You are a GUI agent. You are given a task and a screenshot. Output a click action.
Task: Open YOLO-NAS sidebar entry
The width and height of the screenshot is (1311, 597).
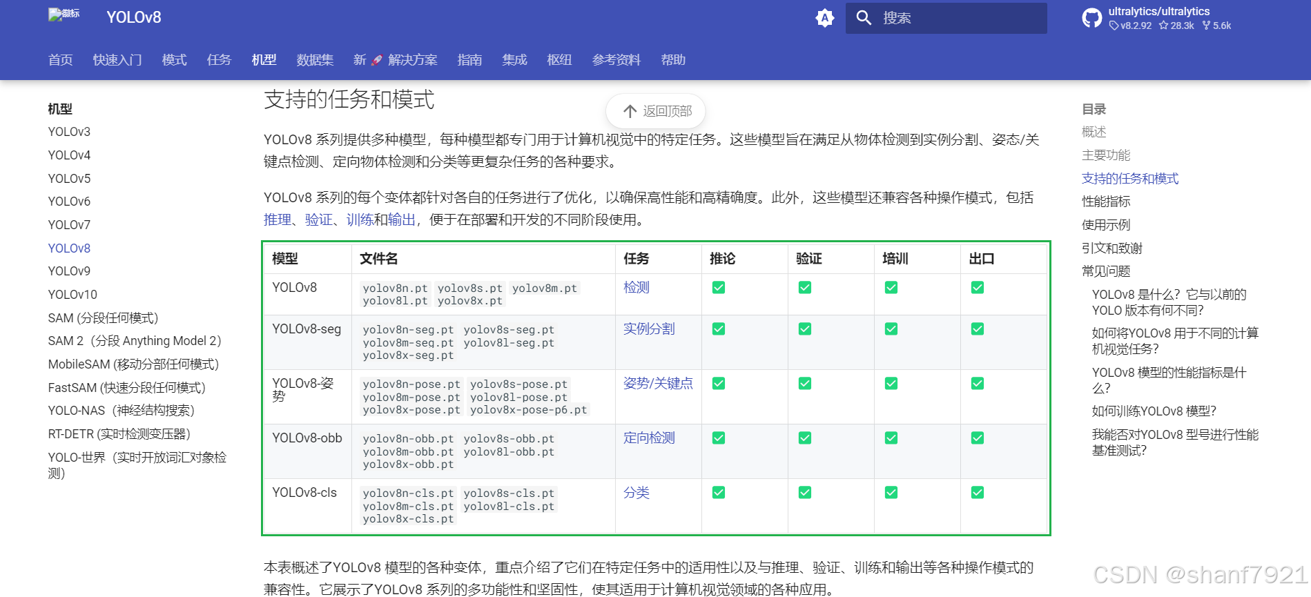click(x=122, y=411)
